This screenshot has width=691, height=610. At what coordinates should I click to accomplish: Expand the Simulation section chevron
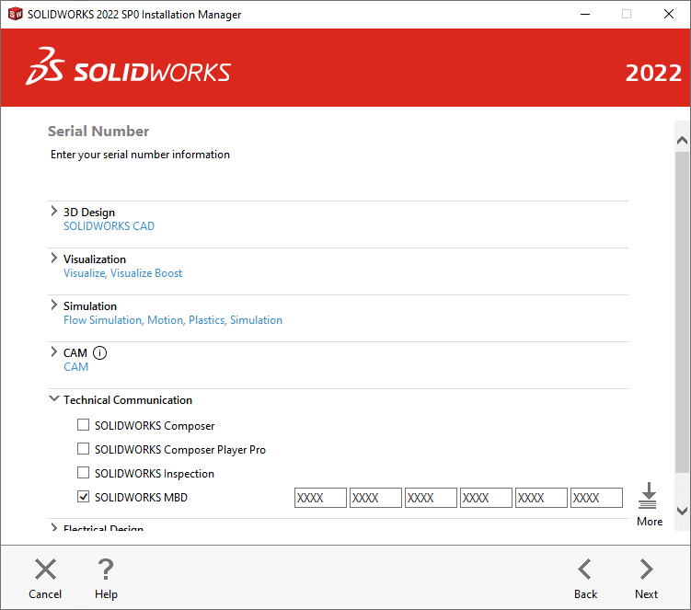pyautogui.click(x=53, y=305)
